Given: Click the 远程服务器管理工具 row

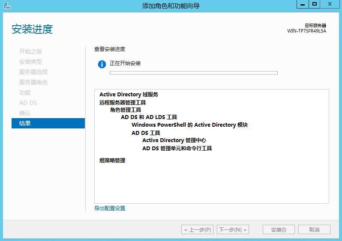Looking at the screenshot, I should (x=123, y=102).
